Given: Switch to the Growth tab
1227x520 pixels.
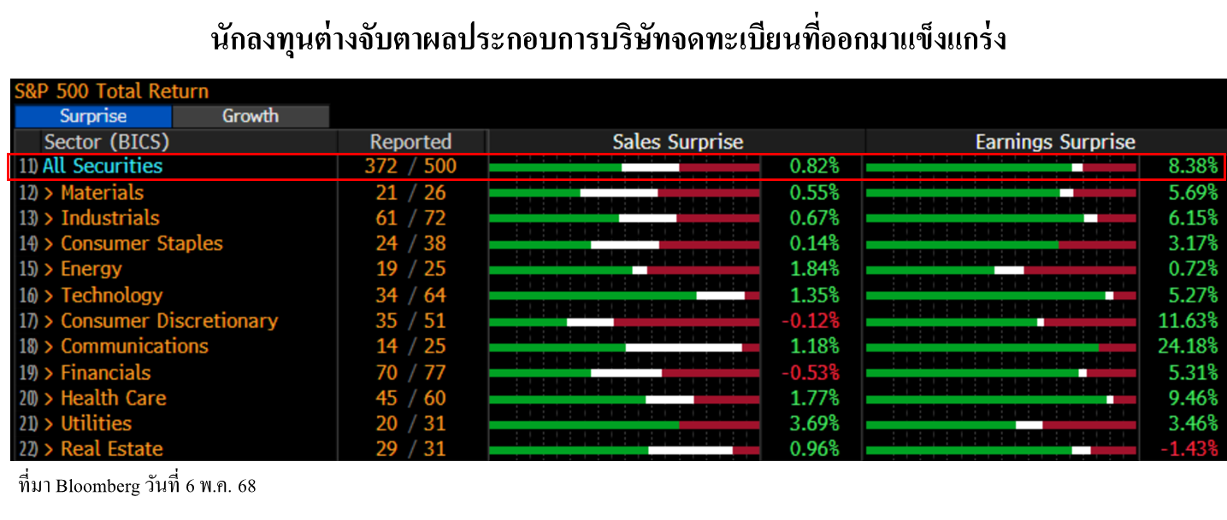Looking at the screenshot, I should coord(251,116).
